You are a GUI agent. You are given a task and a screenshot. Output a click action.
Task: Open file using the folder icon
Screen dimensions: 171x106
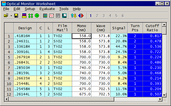coord(6,16)
